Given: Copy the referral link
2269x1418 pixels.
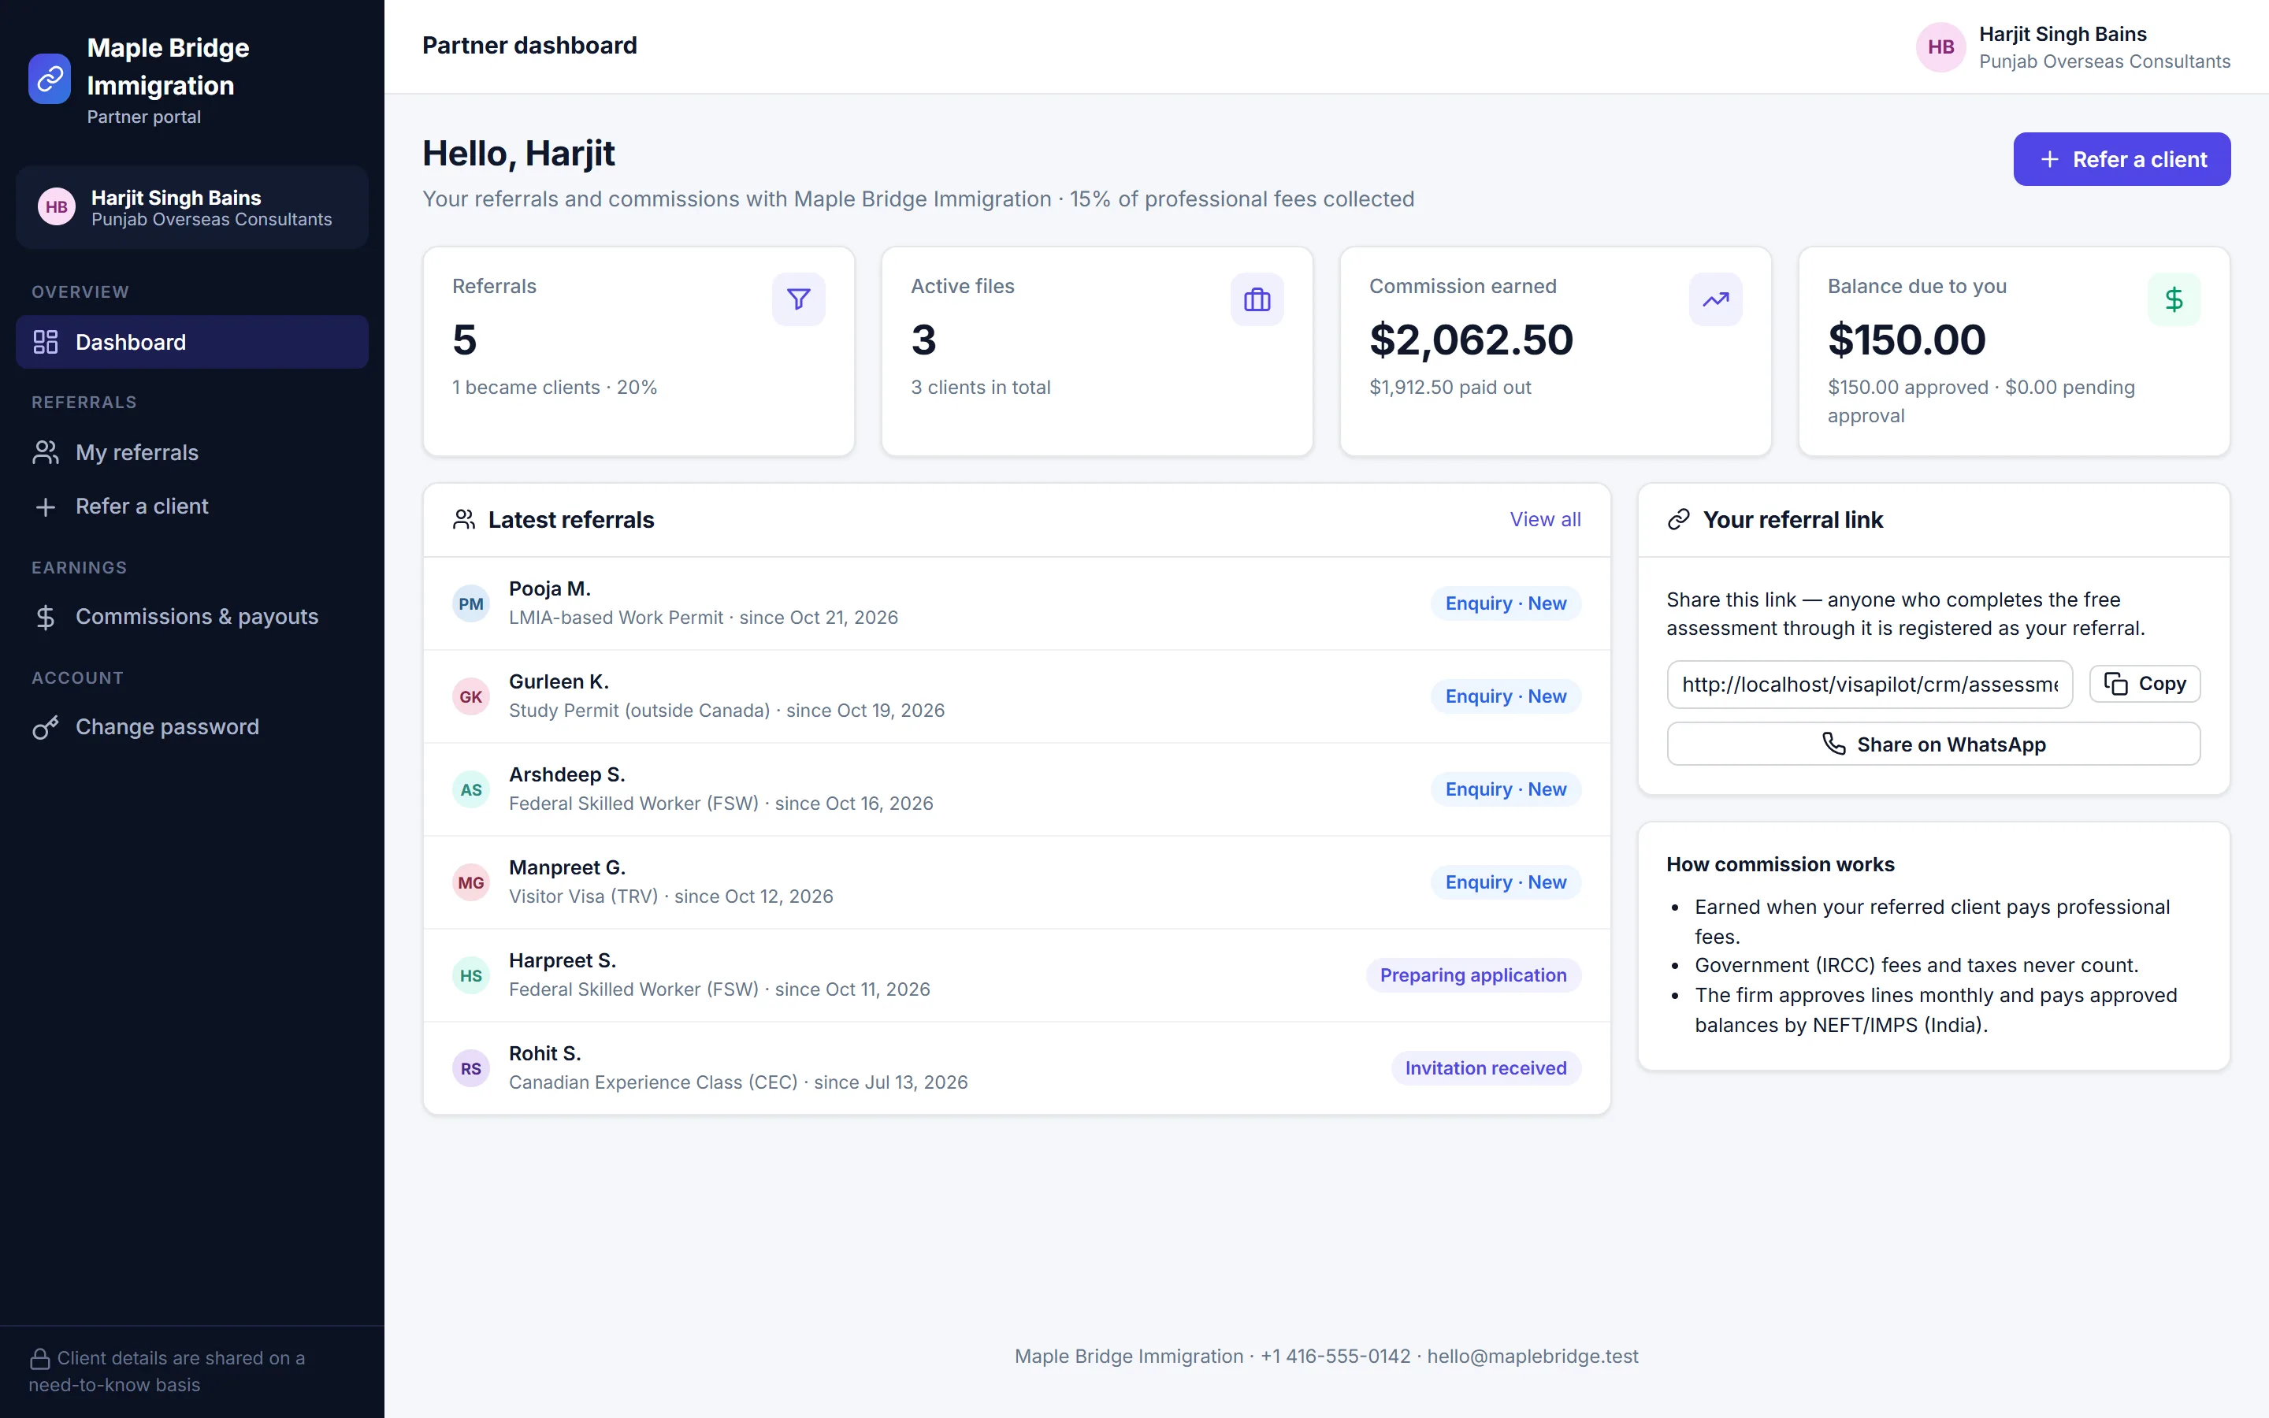Looking at the screenshot, I should tap(2145, 684).
